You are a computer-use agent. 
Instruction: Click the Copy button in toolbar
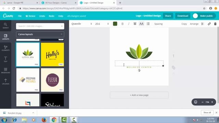(184, 24)
